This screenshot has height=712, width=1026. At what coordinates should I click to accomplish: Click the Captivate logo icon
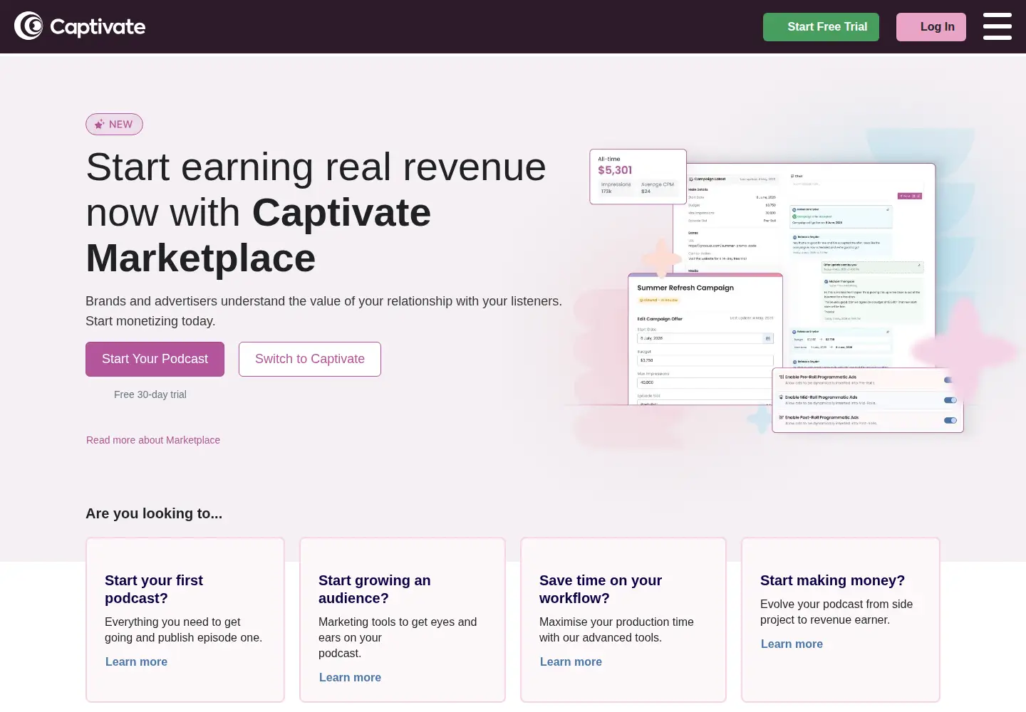coord(28,26)
